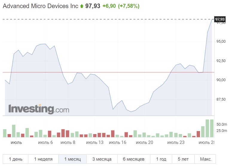
Task: Select the 1 месяц period tab
Action: pyautogui.click(x=72, y=159)
